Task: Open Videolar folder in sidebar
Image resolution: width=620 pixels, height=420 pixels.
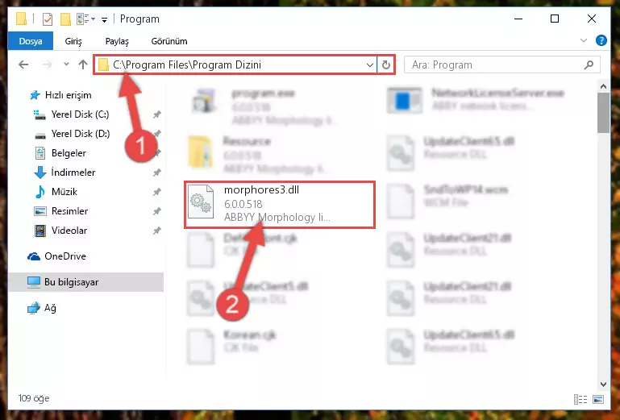Action: pyautogui.click(x=60, y=231)
